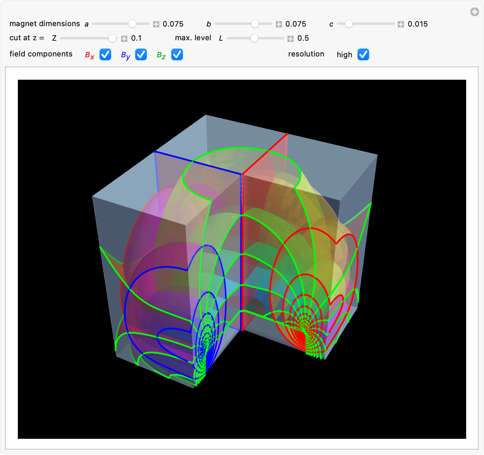Click the max. level L slider thumb

(x=254, y=38)
